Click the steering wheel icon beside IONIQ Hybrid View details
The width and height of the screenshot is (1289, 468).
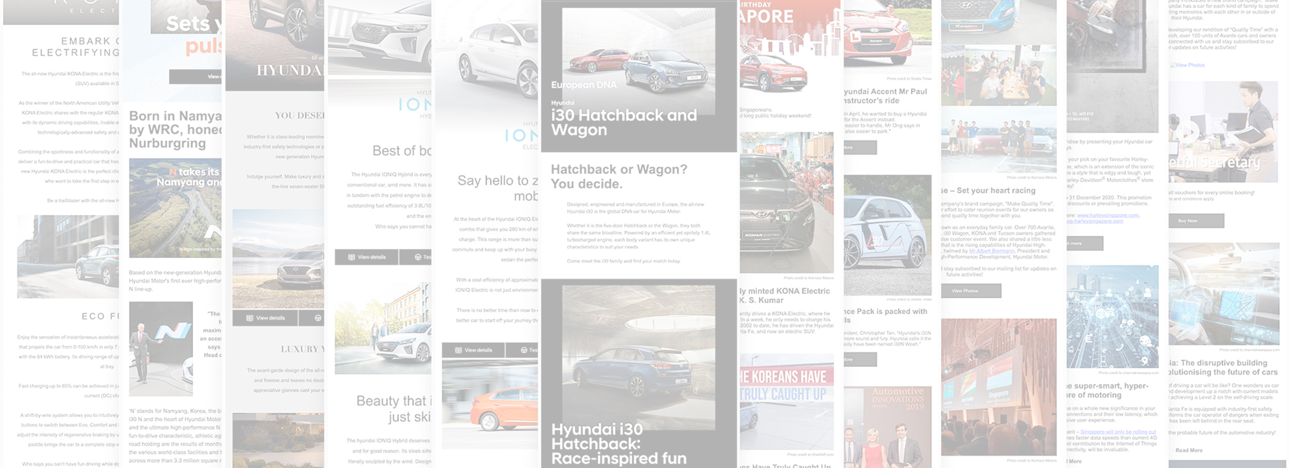[x=418, y=257]
